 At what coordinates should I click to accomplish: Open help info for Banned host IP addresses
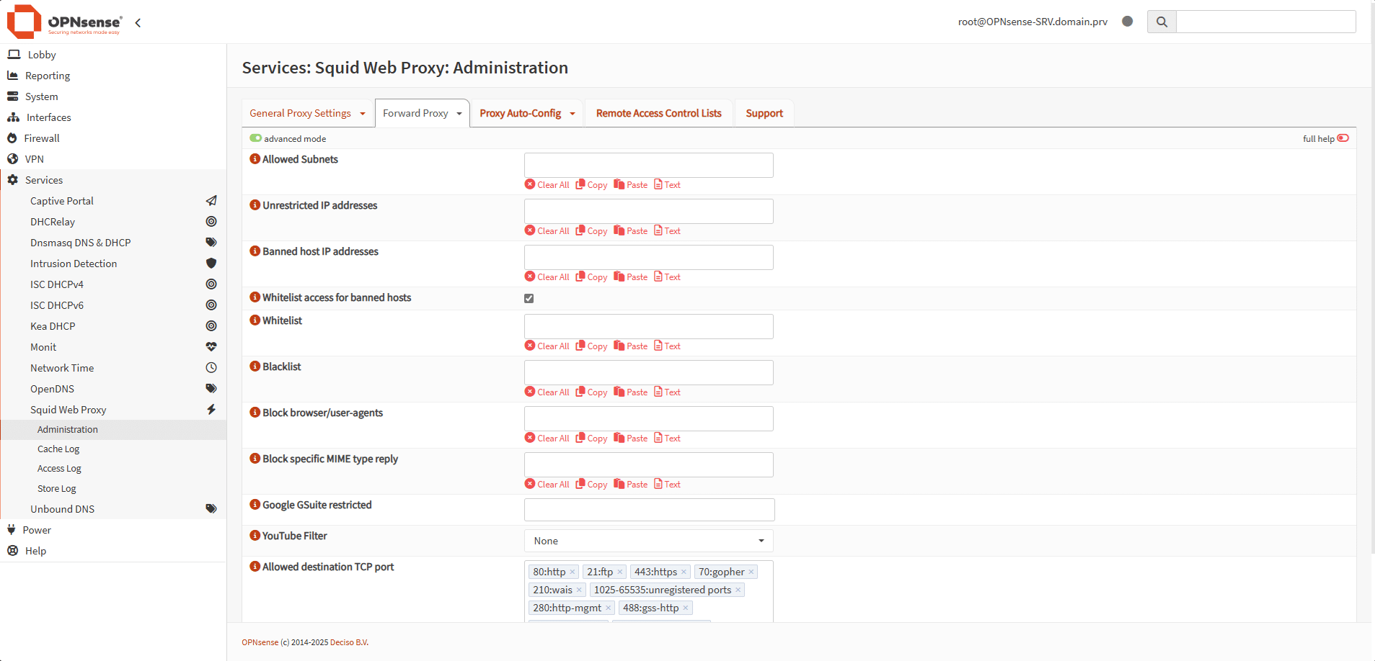pos(255,251)
